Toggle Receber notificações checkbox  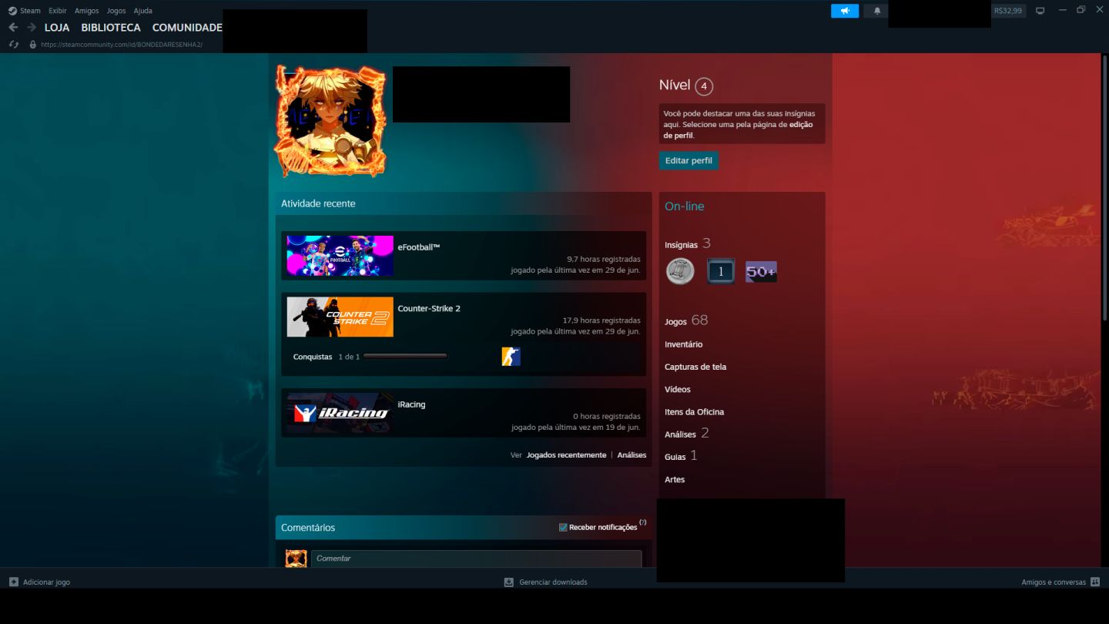[563, 527]
